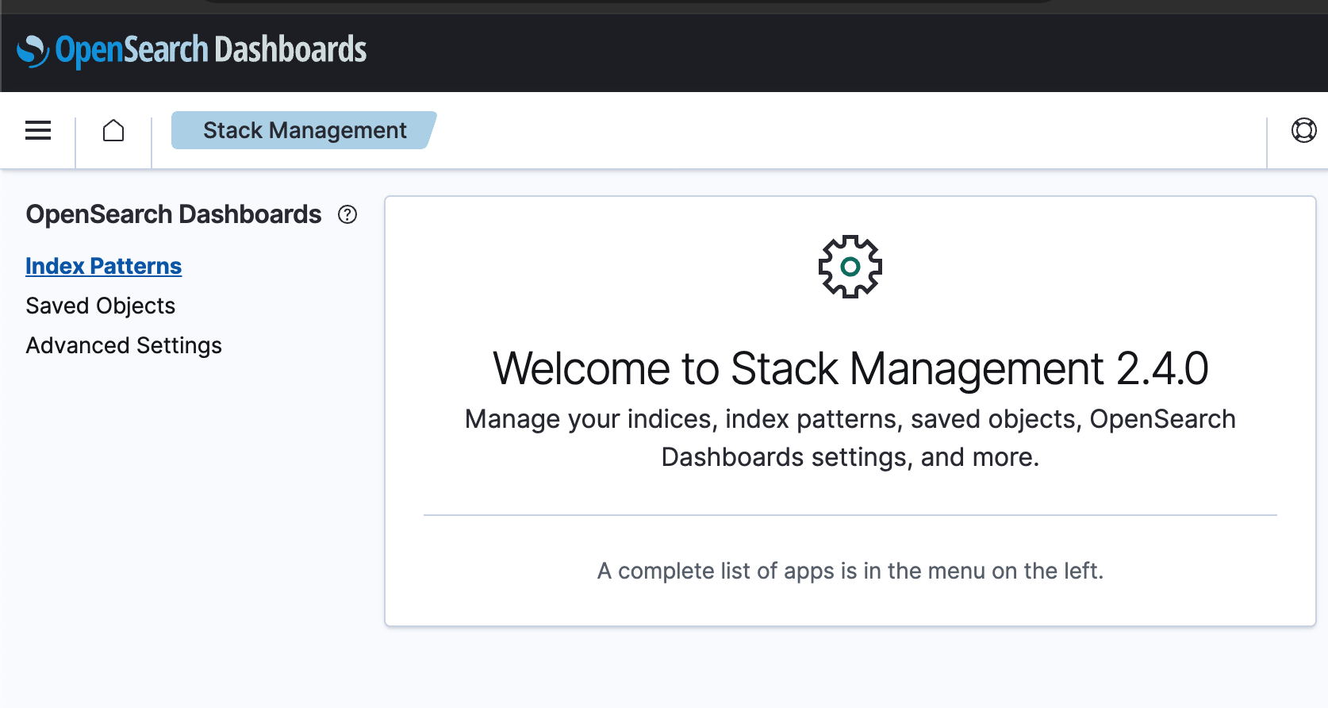Select the Stack Management breadcrumb

[x=304, y=130]
